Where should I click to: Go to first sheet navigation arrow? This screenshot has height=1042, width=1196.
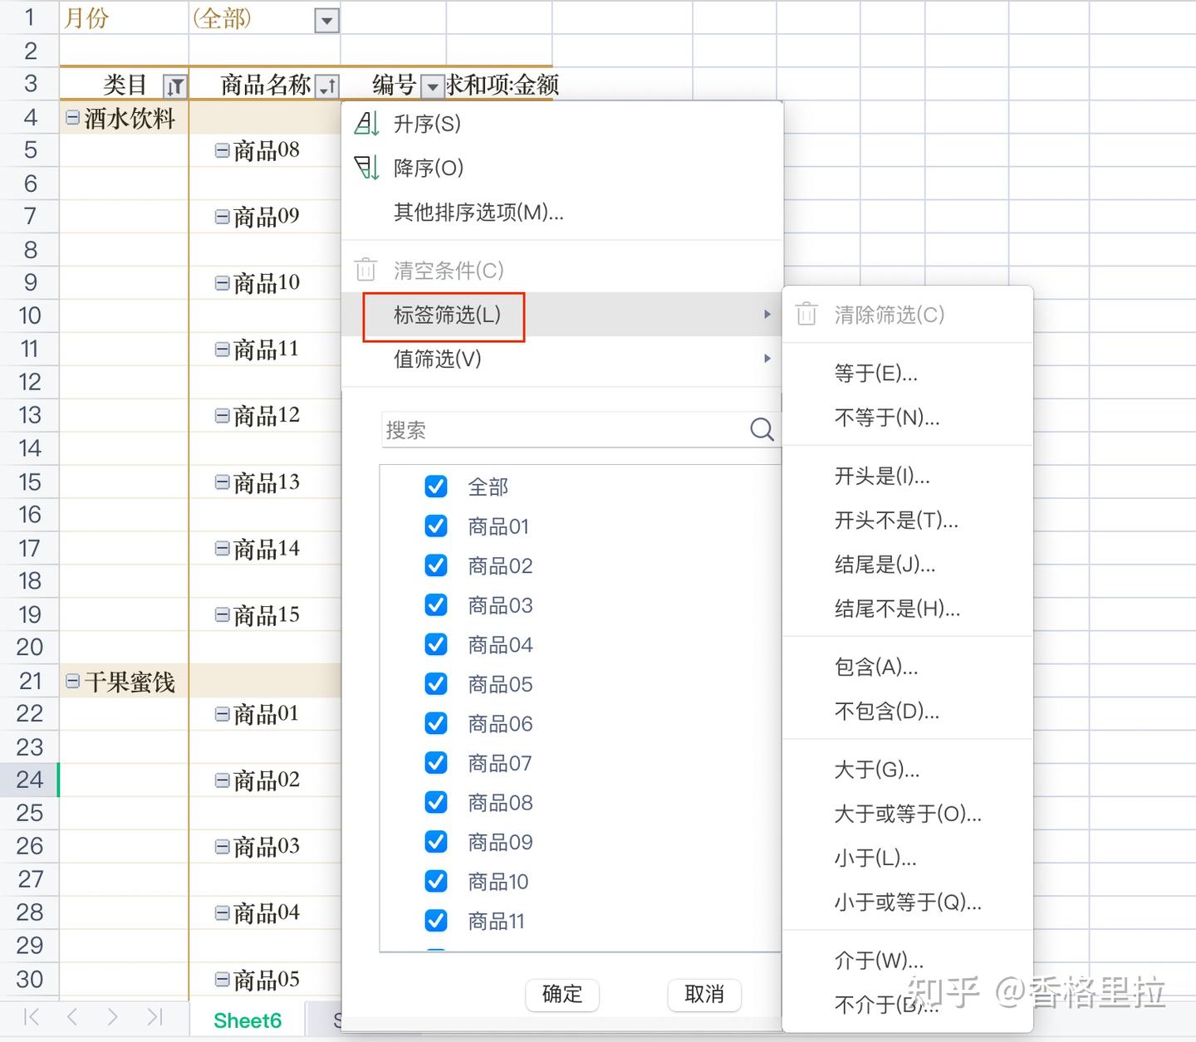[x=32, y=1017]
